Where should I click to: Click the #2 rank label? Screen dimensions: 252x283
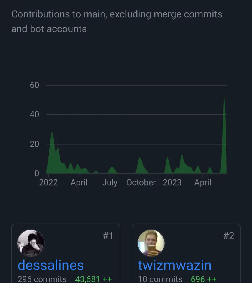pyautogui.click(x=229, y=236)
